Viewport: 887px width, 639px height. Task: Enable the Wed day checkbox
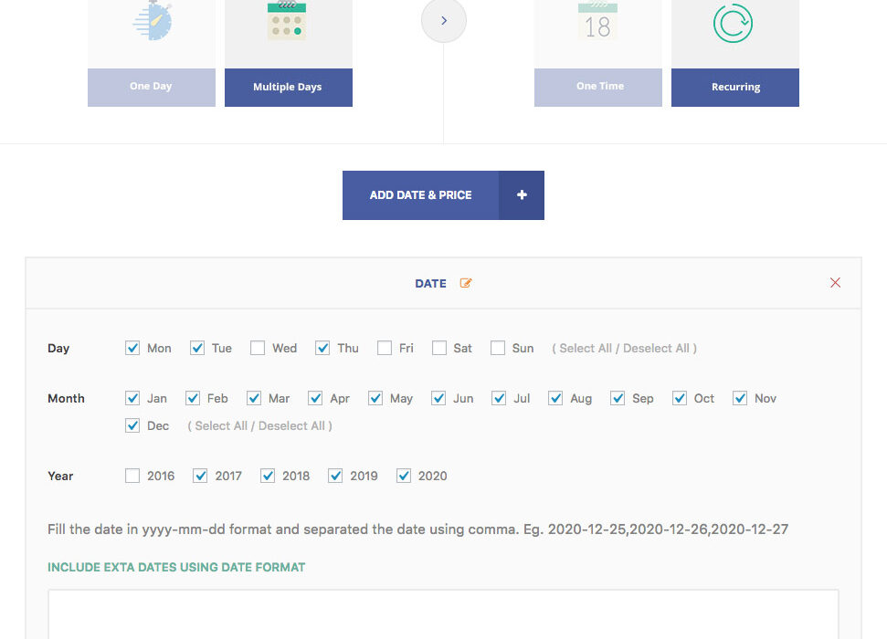258,348
